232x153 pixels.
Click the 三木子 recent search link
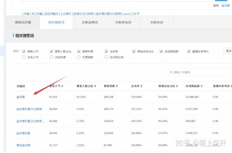click(135, 14)
